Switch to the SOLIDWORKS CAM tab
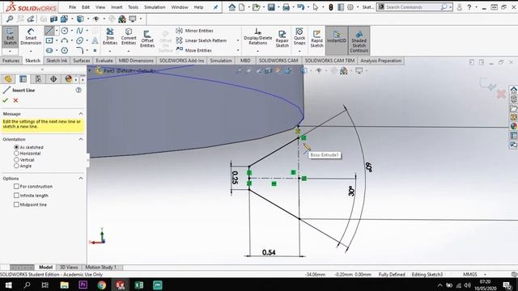The image size is (518, 291). 278,61
